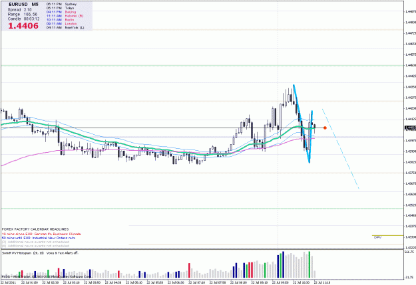Screen dimensions: 416x285
Task: Select the Tokyo 05:11 PM clock row
Action: pos(60,8)
